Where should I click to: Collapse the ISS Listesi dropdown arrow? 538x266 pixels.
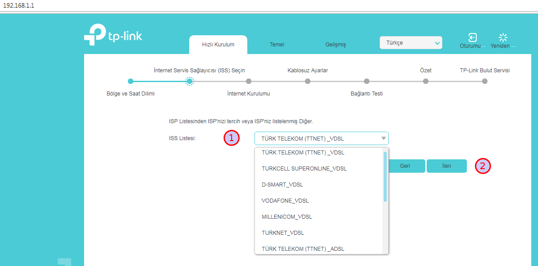click(383, 138)
